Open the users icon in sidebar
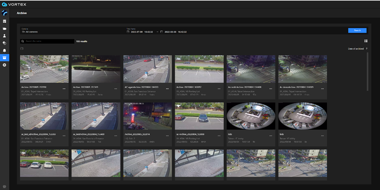The image size is (380, 190). 4,36
